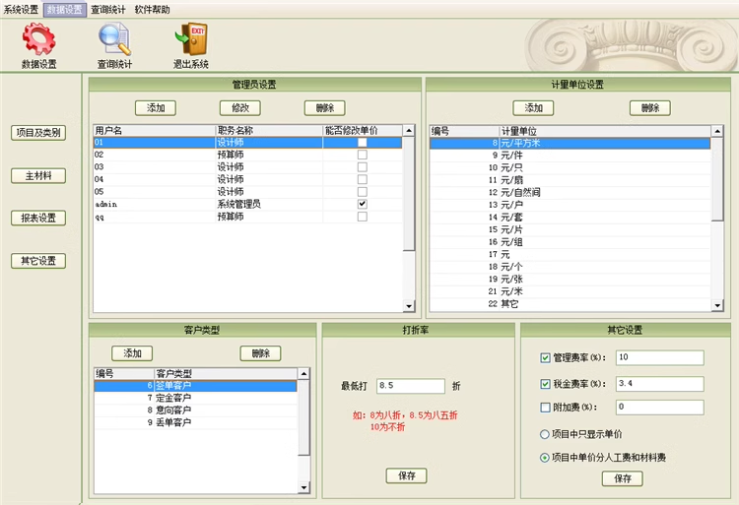Toggle the 税金费率 checkbox
The width and height of the screenshot is (739, 505).
545,384
